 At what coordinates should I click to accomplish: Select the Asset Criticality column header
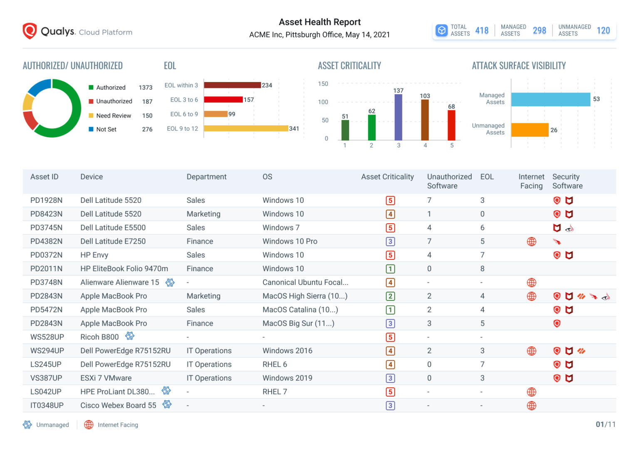point(387,177)
